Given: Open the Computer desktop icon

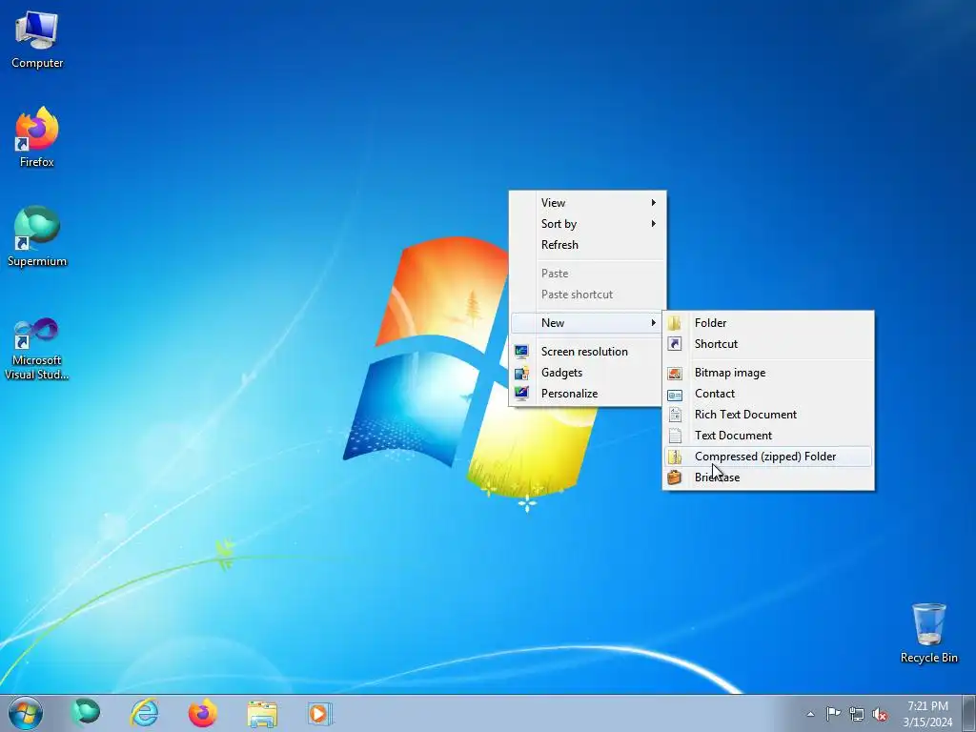Looking at the screenshot, I should tap(37, 40).
